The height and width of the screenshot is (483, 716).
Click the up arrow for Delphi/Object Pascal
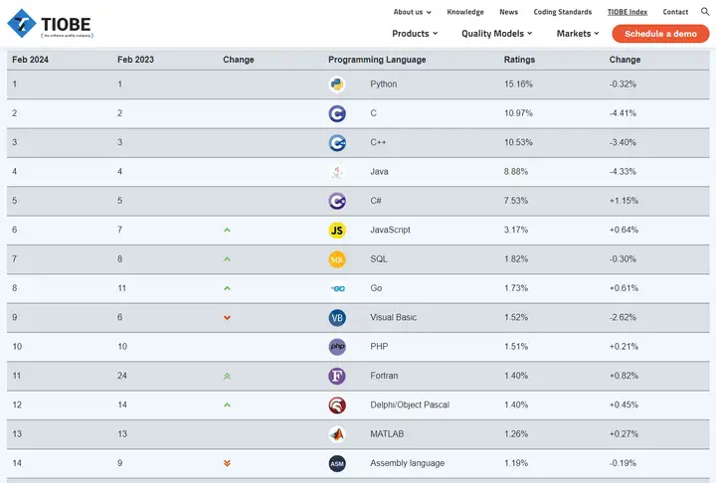coord(227,404)
